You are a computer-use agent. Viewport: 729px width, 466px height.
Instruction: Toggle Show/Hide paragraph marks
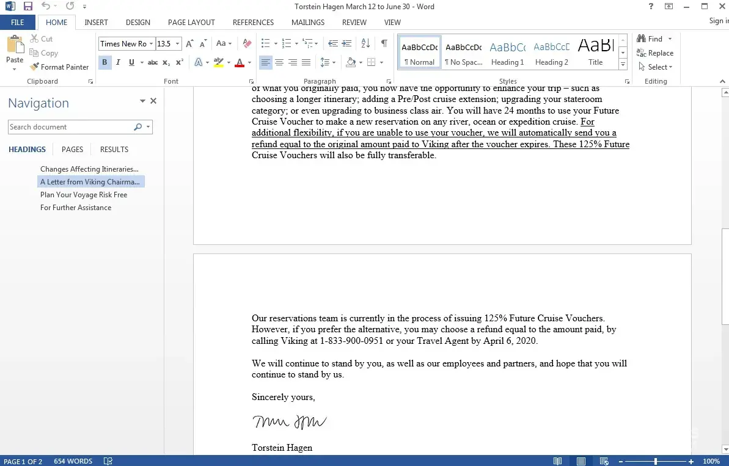tap(384, 43)
